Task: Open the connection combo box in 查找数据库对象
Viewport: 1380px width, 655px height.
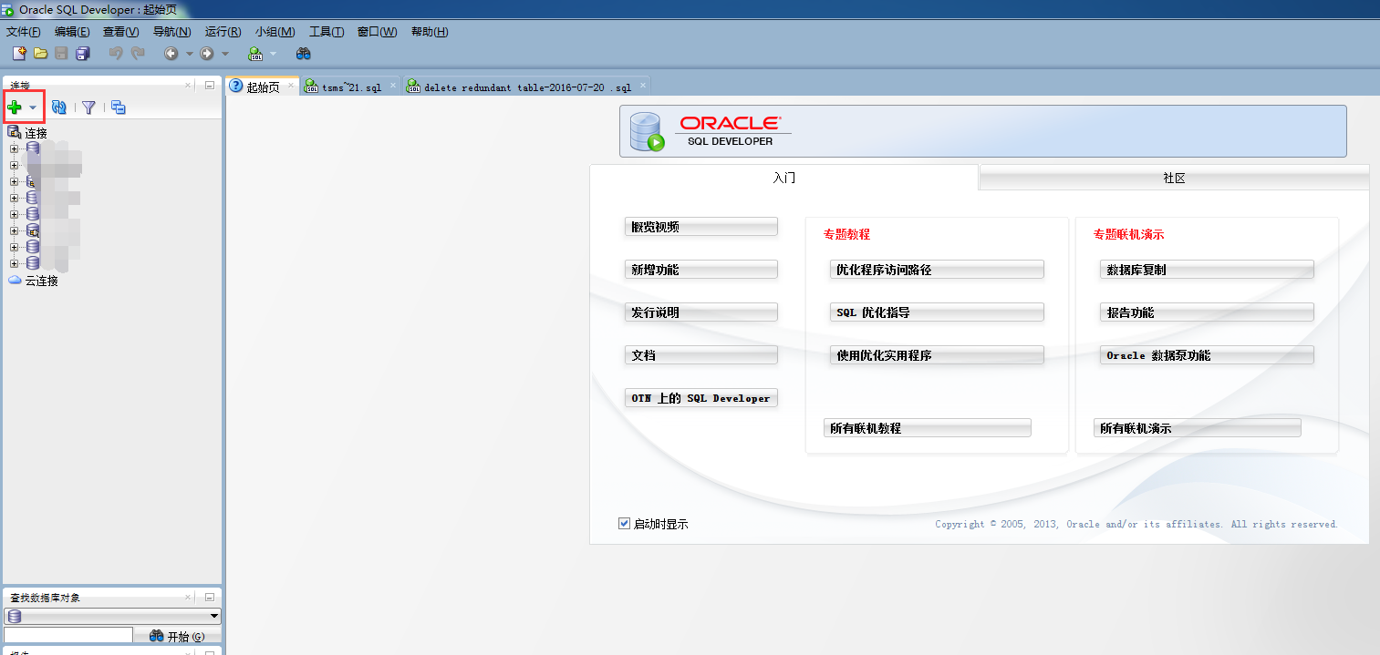Action: pos(112,616)
